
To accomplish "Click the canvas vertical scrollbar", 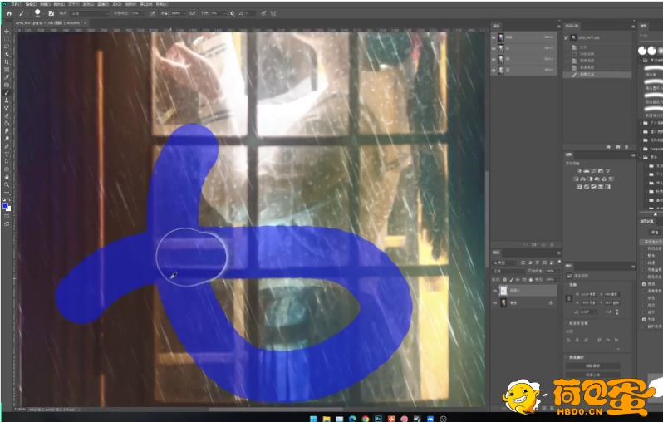I will [x=487, y=220].
